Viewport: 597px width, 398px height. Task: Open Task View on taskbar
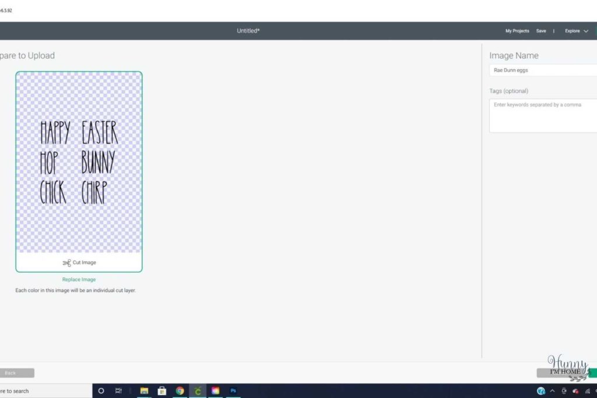pos(118,391)
